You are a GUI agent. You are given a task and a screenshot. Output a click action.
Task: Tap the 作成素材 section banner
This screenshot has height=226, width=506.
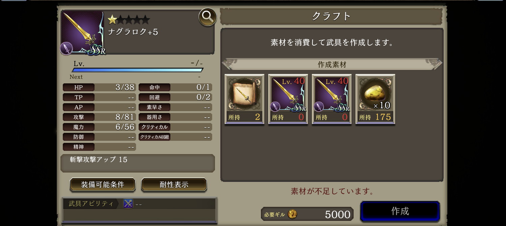pos(332,64)
